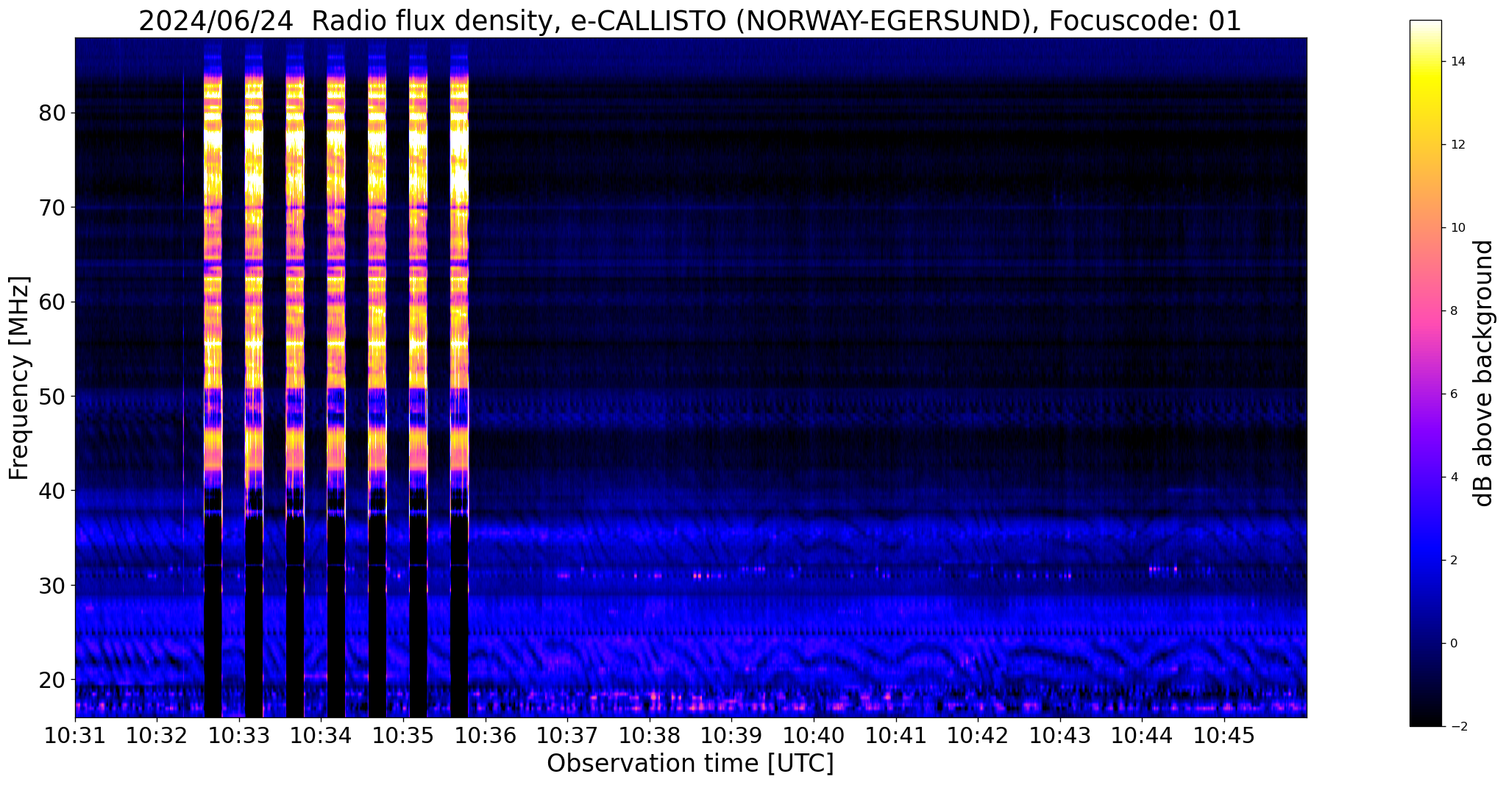Select the 10:31 time tick label
The width and height of the screenshot is (1506, 785).
pos(75,736)
